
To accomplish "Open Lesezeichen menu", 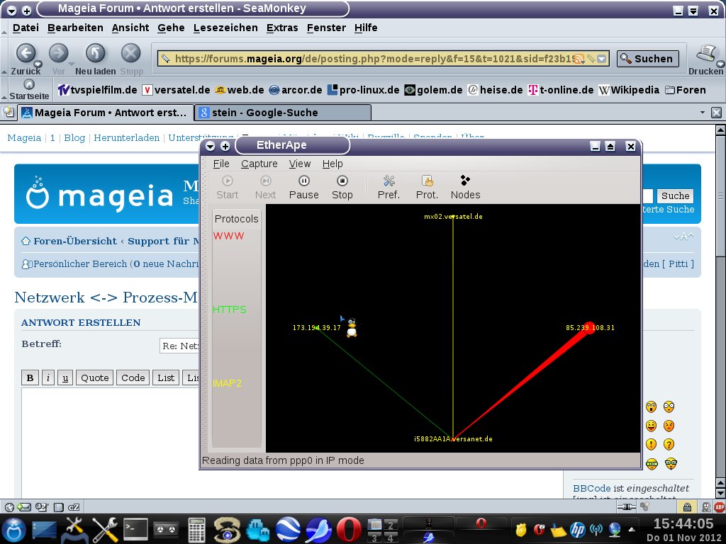I will click(x=225, y=28).
